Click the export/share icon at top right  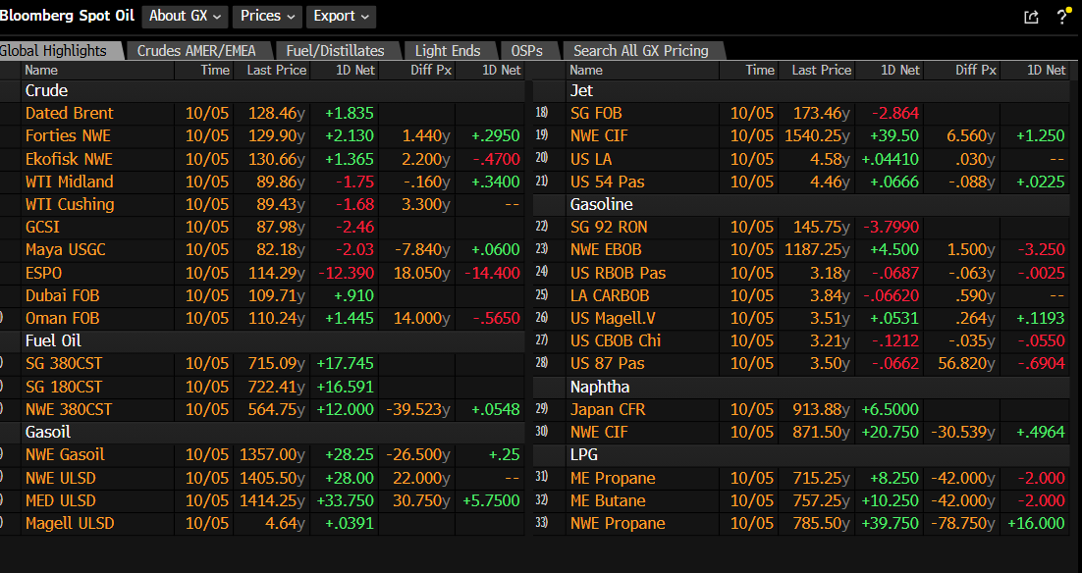click(1031, 17)
